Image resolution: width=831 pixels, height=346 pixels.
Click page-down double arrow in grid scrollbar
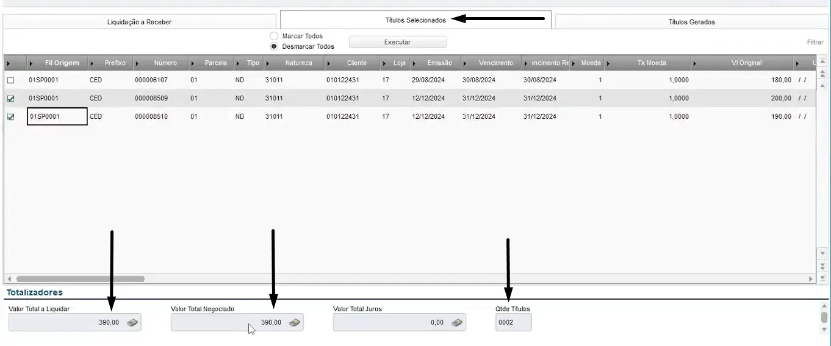[822, 266]
